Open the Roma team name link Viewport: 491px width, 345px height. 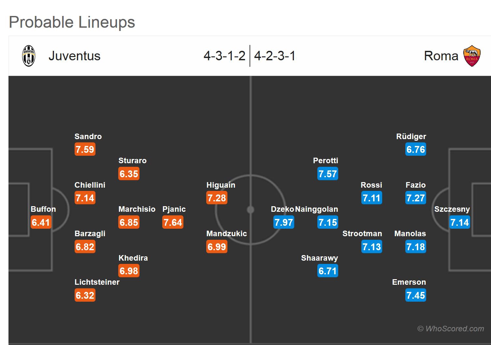(441, 56)
